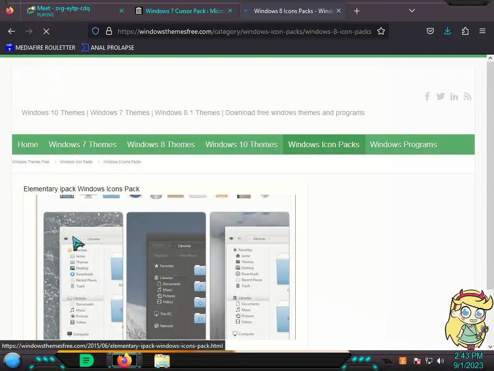
Task: Go to Home in green menu
Action: pyautogui.click(x=27, y=144)
